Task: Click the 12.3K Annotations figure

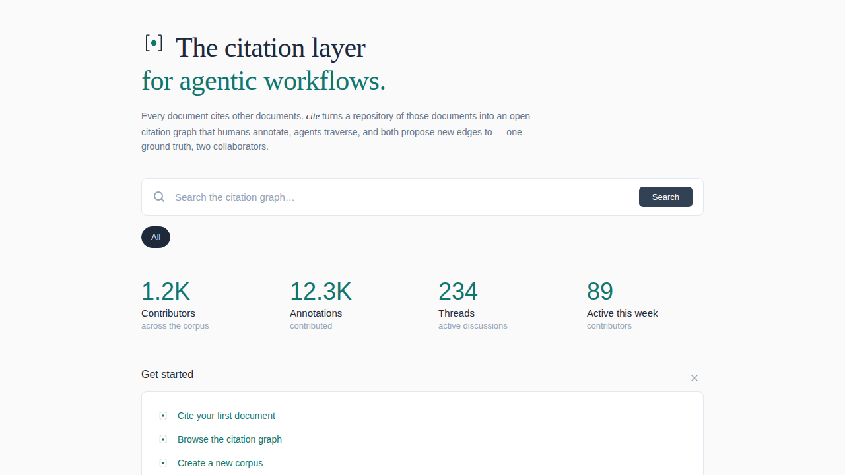Action: (321, 291)
